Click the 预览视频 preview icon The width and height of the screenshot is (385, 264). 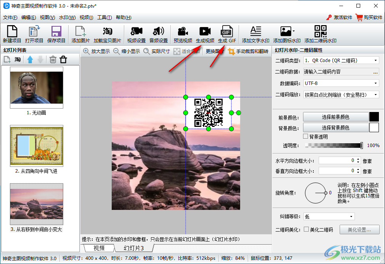coord(183,34)
